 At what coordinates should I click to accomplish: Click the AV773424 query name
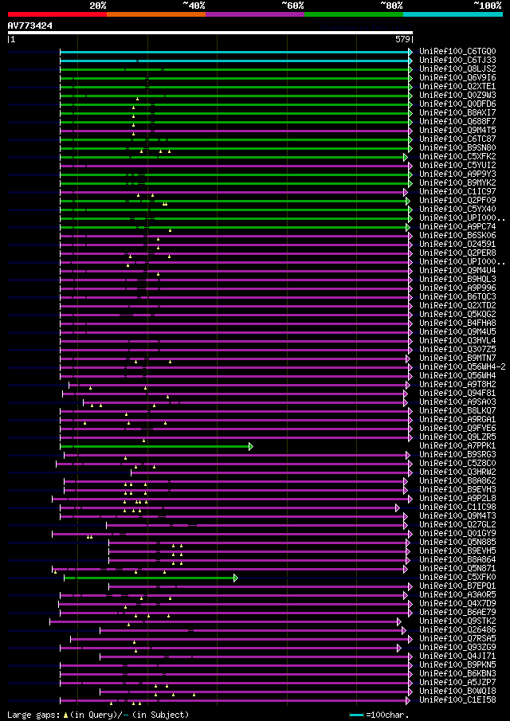coord(30,25)
